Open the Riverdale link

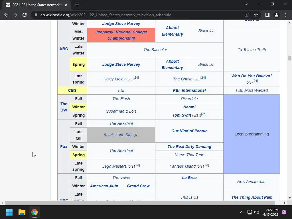tap(189, 99)
